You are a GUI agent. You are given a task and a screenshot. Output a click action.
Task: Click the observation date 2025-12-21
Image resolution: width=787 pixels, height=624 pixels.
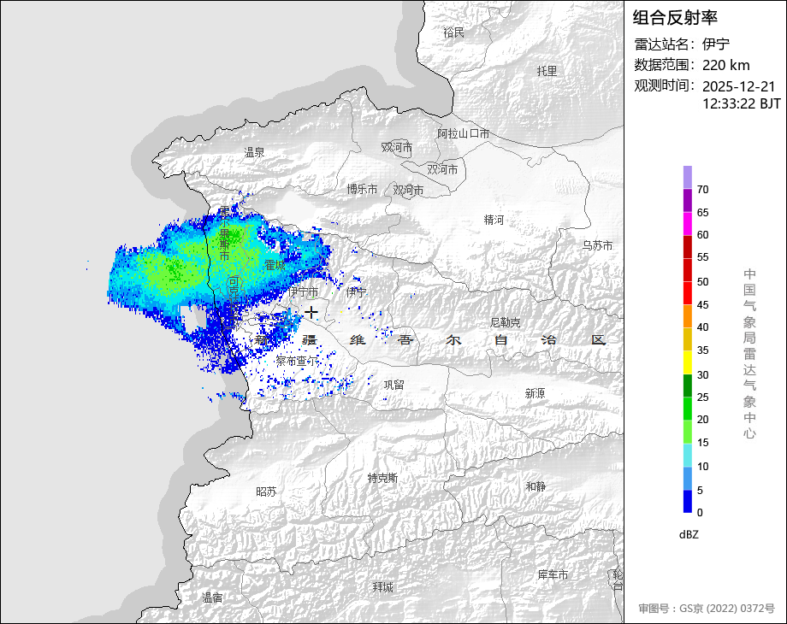739,86
